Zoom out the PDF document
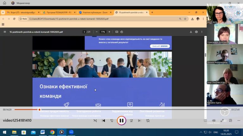 click(x=97, y=32)
